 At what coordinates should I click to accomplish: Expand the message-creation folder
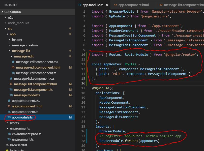[9, 45]
